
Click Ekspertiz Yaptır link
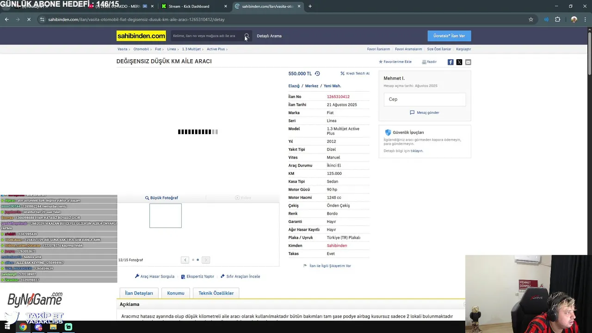pos(197,277)
